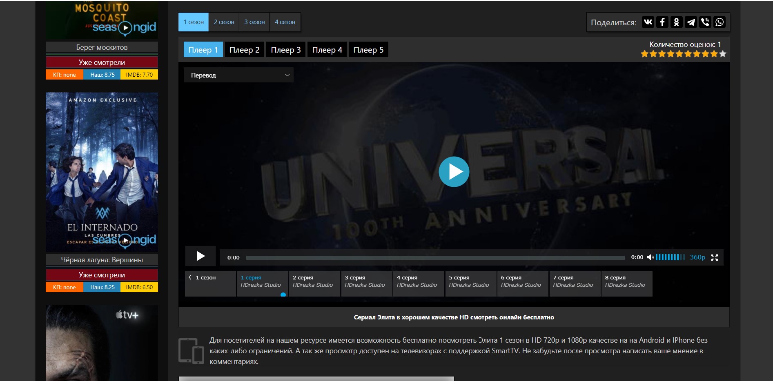
Task: Play 7 серия from the episode list
Action: 575,284
